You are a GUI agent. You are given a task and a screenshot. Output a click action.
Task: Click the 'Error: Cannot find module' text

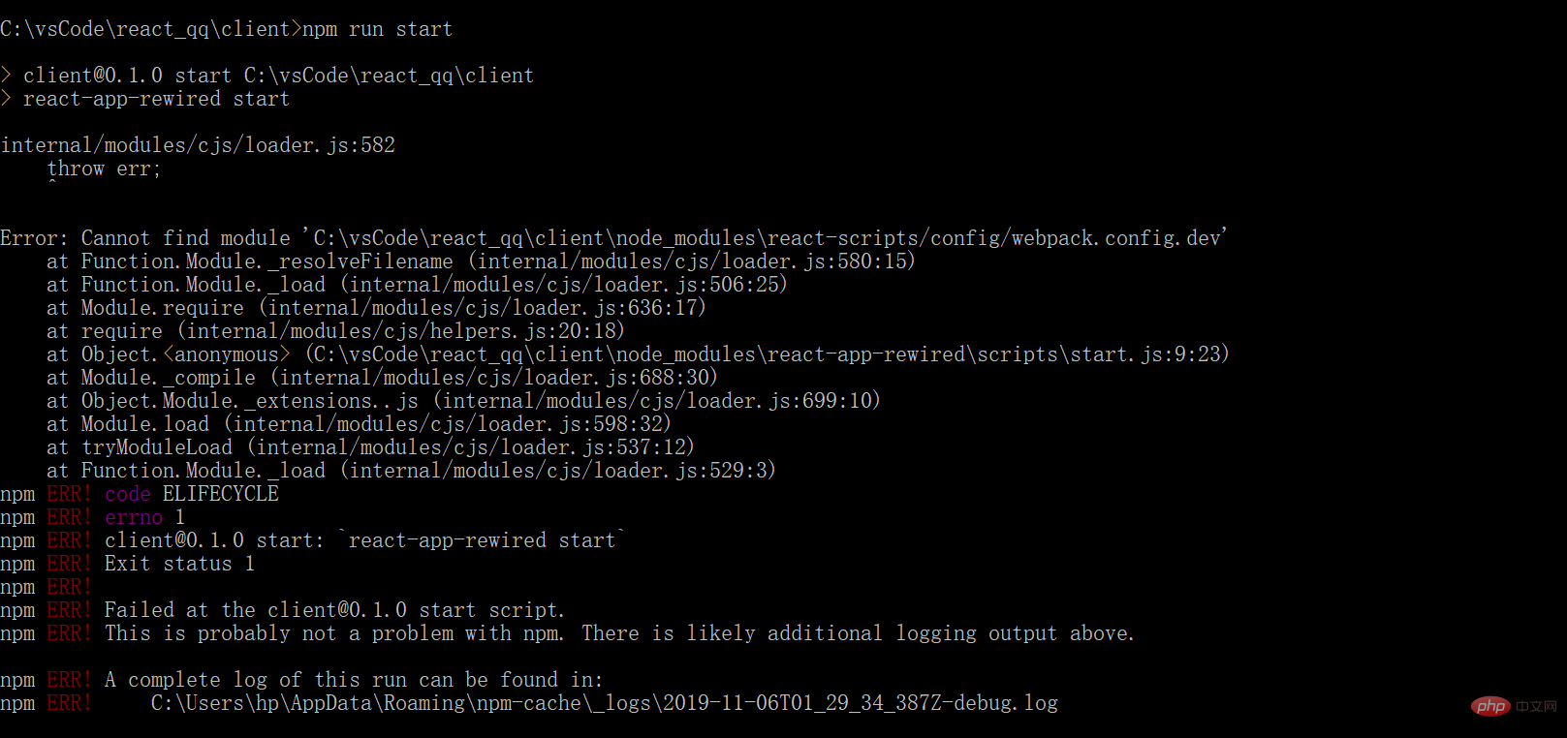pos(145,238)
